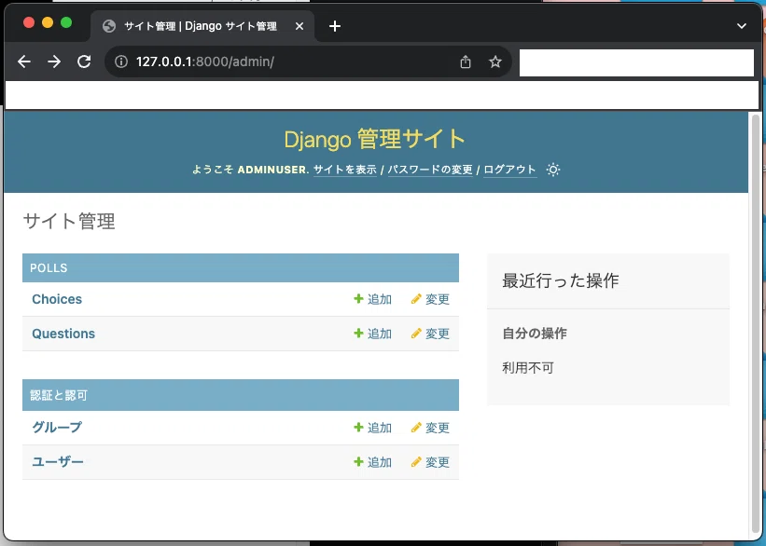This screenshot has width=766, height=546.
Task: Toggle the theme with the sun icon
Action: [553, 170]
